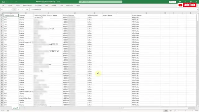This screenshot has height=112, width=199.
Task: Switch to the Home tab
Action: click(x=10, y=5)
